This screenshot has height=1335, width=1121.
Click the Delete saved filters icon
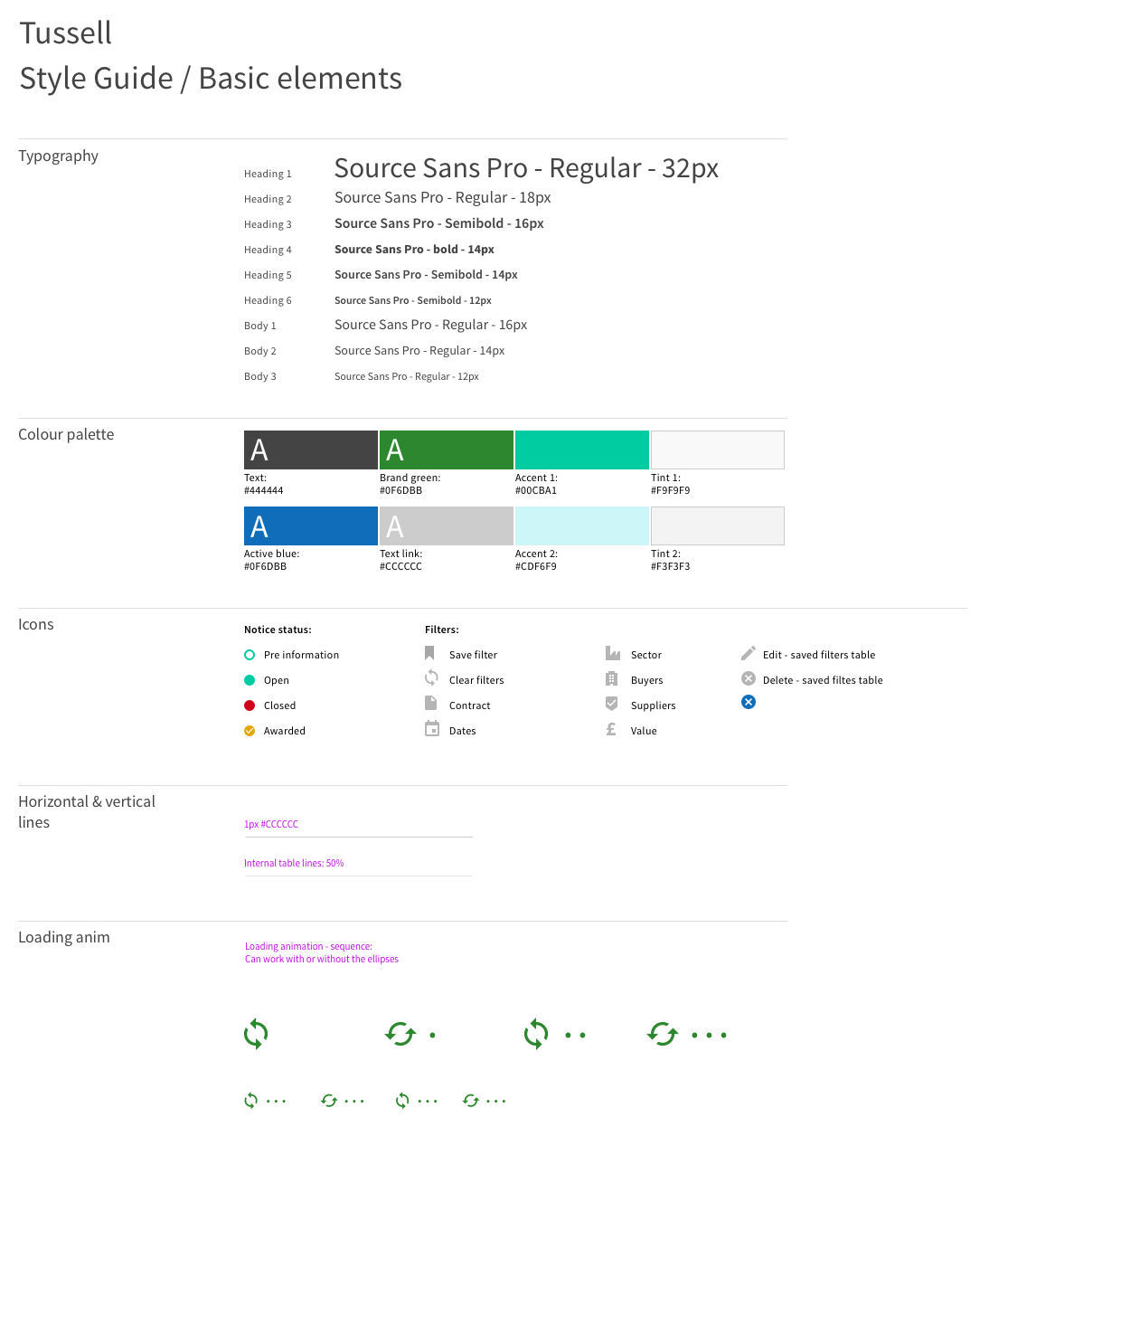[748, 677]
